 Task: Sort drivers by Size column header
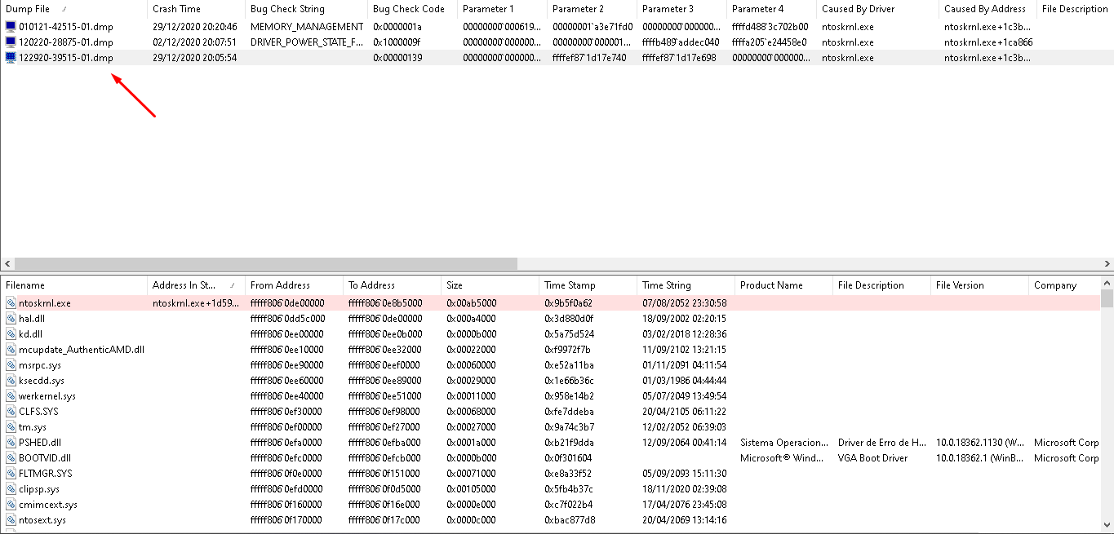490,285
